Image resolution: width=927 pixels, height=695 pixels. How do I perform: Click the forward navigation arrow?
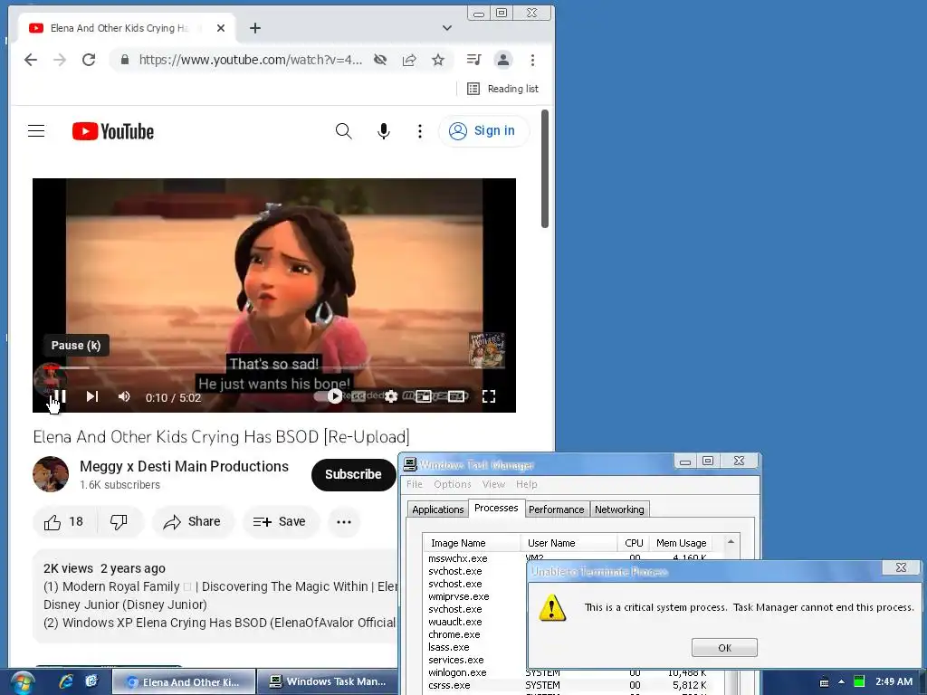60,60
